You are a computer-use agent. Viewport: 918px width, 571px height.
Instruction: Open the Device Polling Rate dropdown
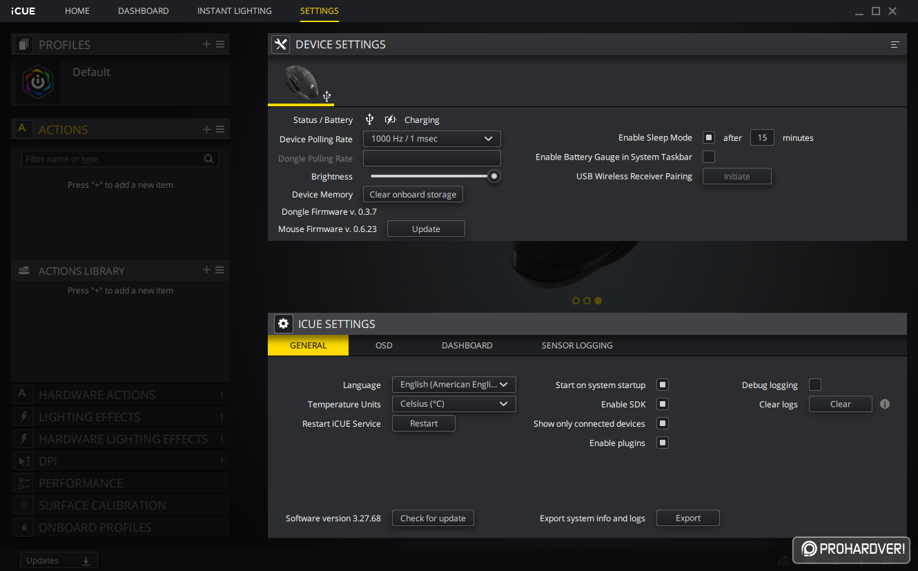tap(432, 139)
